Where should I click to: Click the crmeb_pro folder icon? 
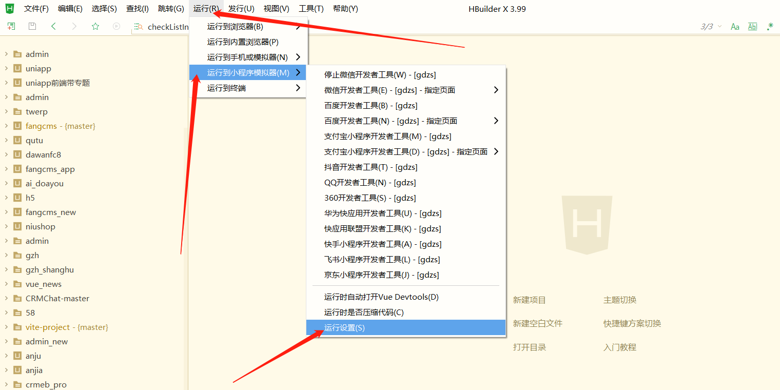[17, 384]
